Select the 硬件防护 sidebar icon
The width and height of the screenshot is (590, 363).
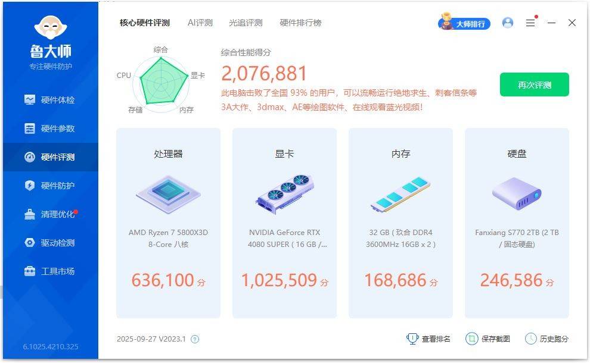coord(51,186)
